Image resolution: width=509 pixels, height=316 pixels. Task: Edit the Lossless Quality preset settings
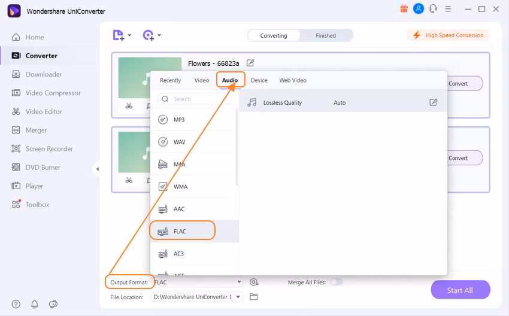tap(433, 102)
